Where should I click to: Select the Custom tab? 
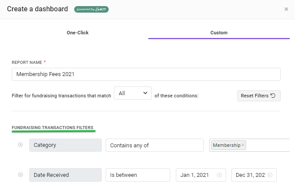(x=219, y=33)
